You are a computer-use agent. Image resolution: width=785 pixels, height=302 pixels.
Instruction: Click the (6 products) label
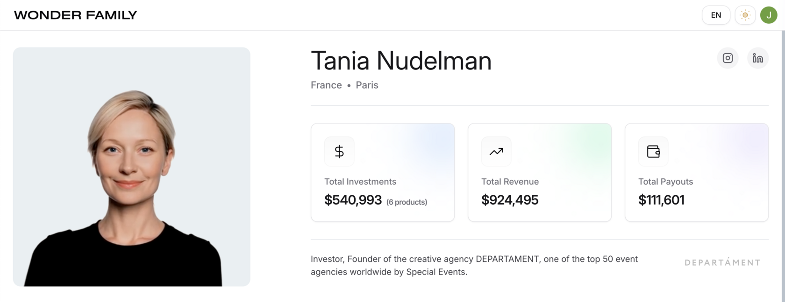click(x=407, y=202)
